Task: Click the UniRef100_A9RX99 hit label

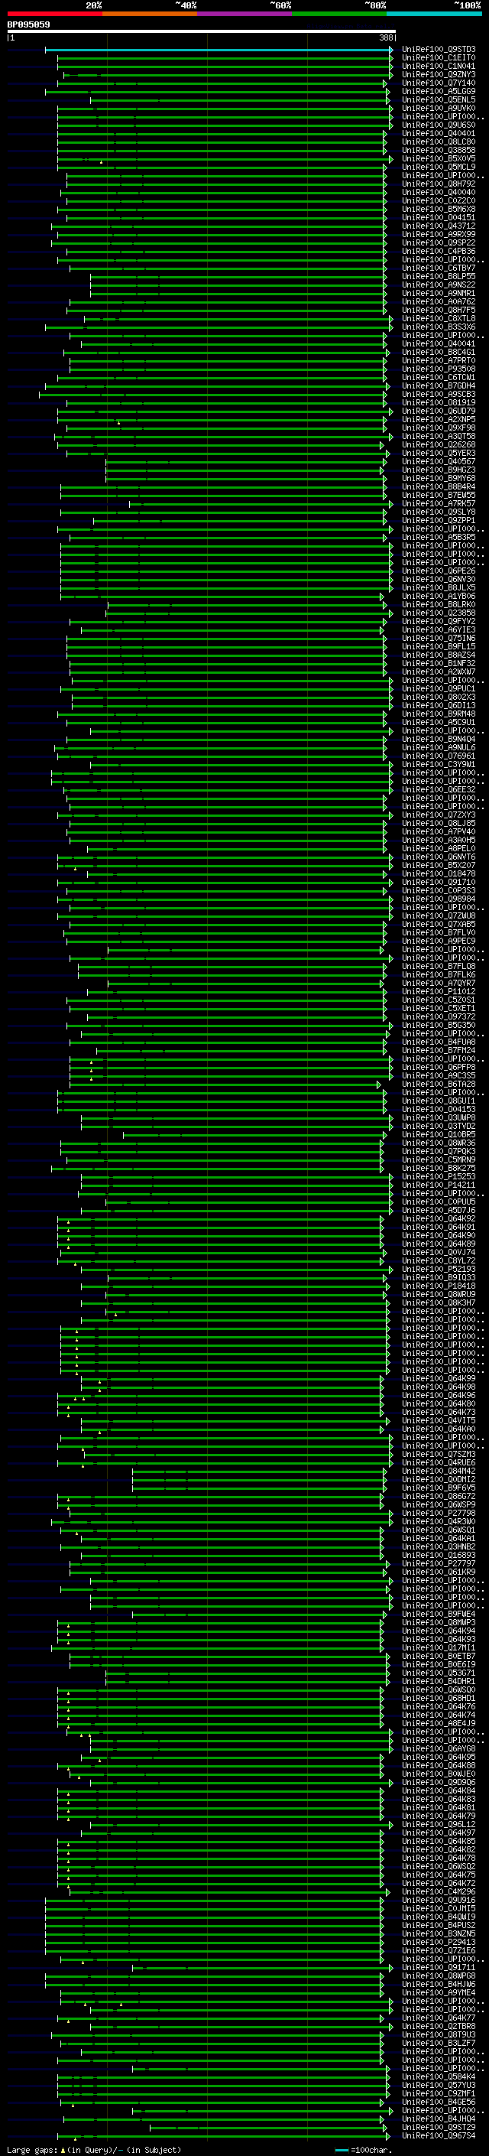Action: point(439,234)
